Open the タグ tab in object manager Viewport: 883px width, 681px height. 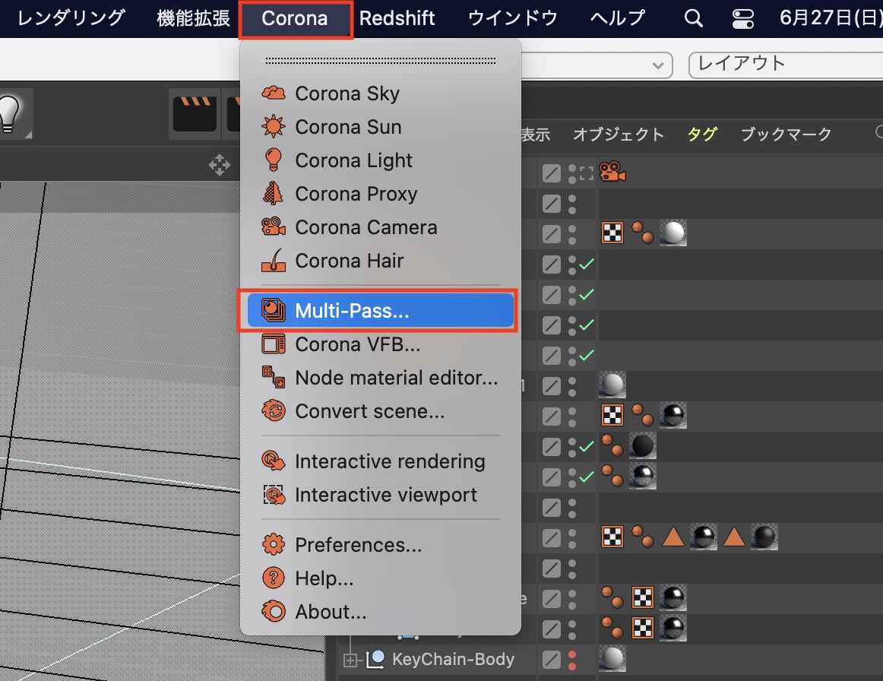(x=701, y=135)
